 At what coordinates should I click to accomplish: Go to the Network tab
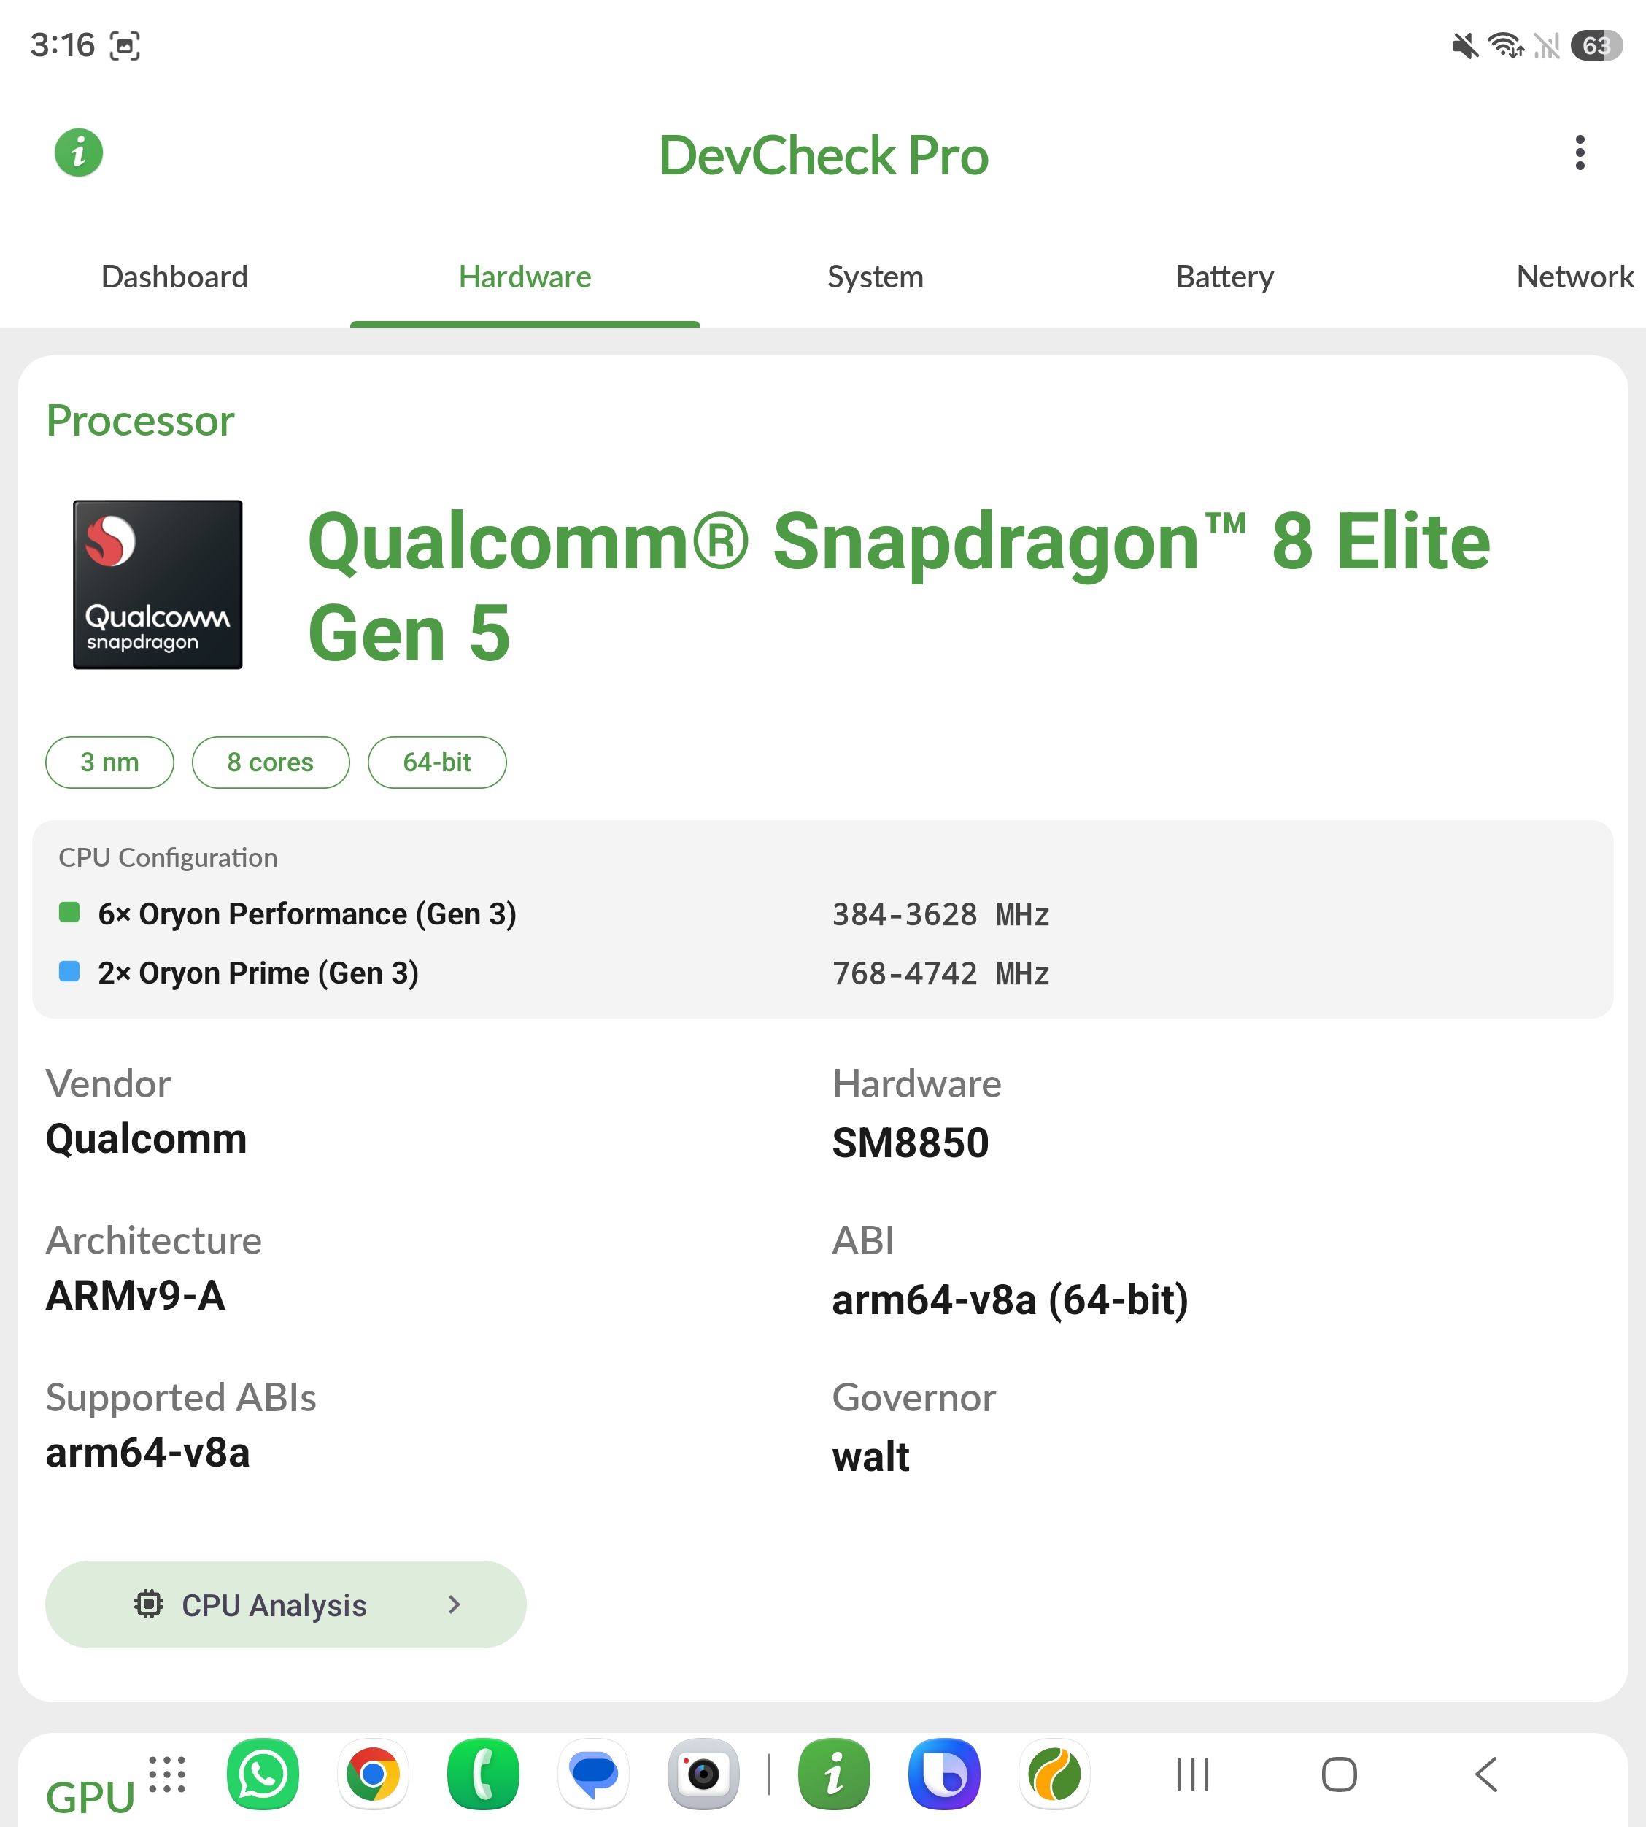[1575, 277]
